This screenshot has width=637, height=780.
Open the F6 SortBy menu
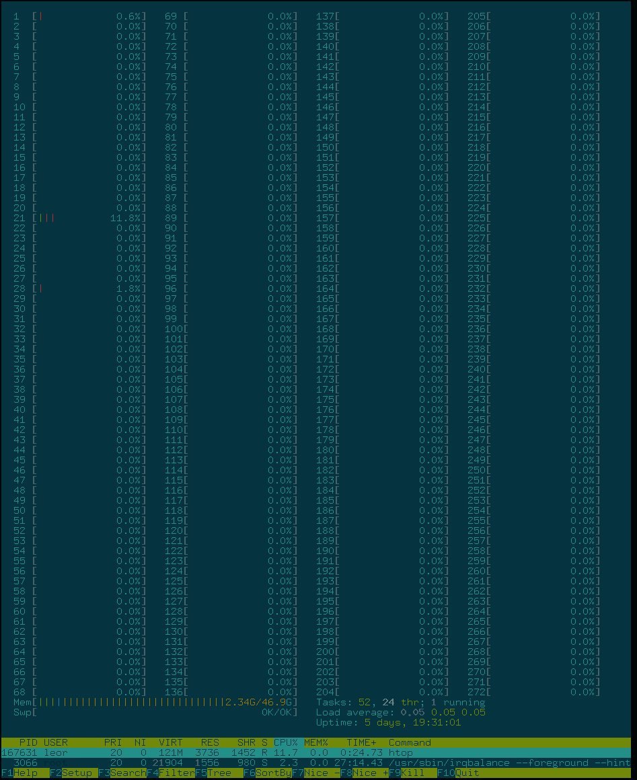tap(267, 773)
